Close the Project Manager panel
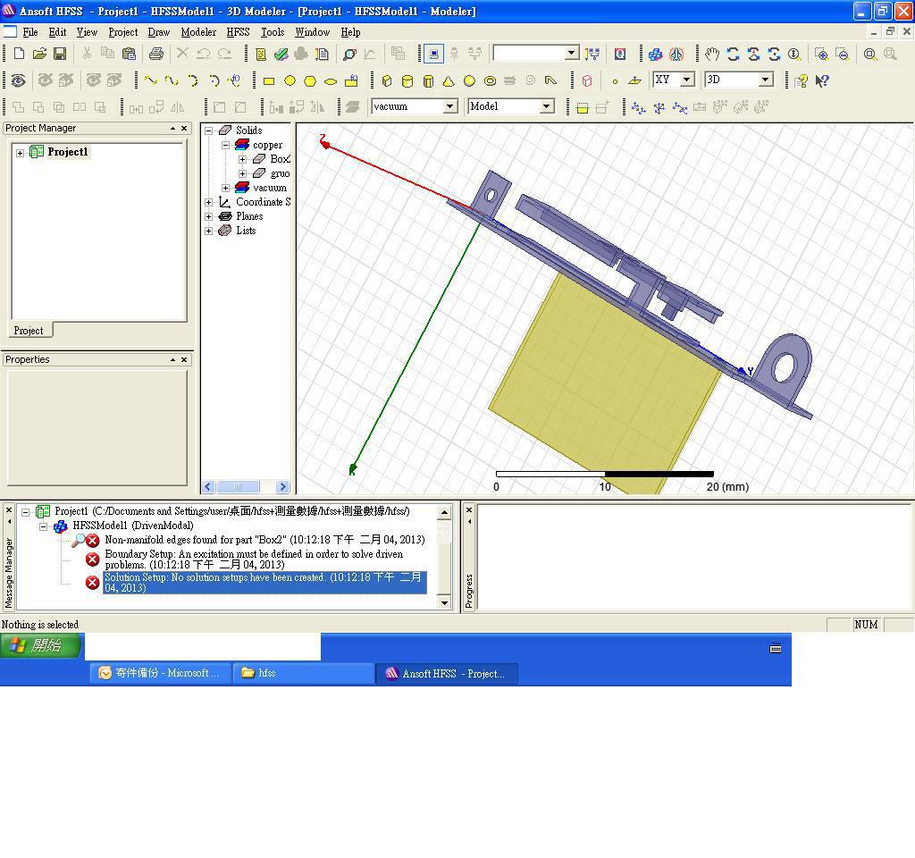The image size is (915, 858). 185,129
